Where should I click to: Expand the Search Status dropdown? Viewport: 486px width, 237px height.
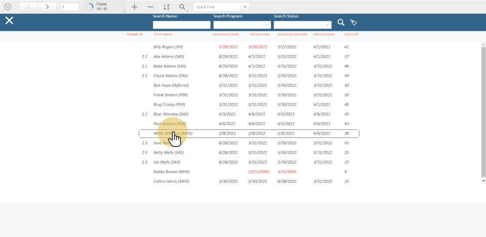click(x=327, y=25)
